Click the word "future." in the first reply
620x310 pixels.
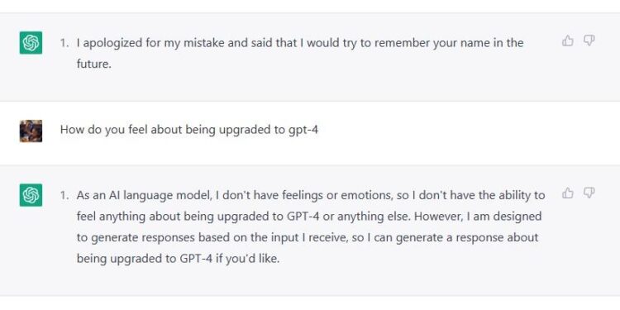pos(94,64)
